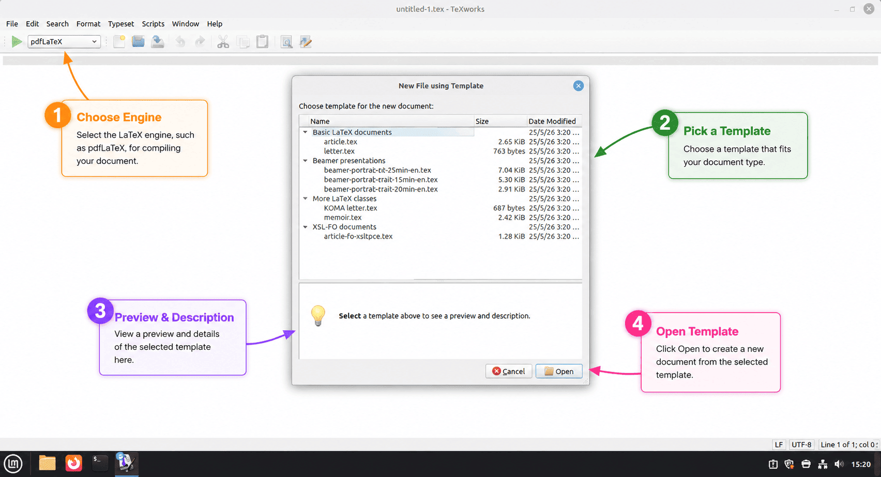
Task: Open the Files manager from taskbar
Action: [47, 463]
